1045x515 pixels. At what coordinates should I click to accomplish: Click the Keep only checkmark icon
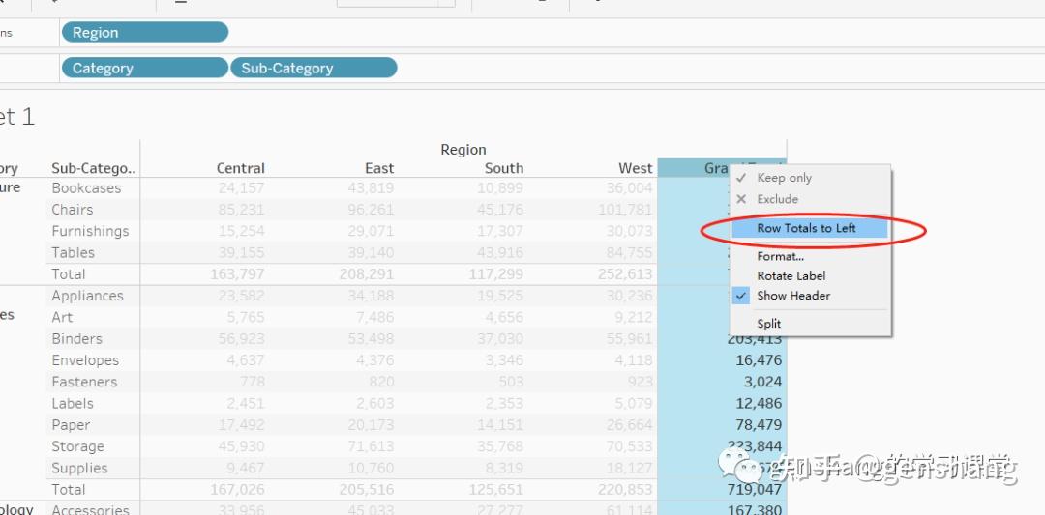click(x=740, y=179)
